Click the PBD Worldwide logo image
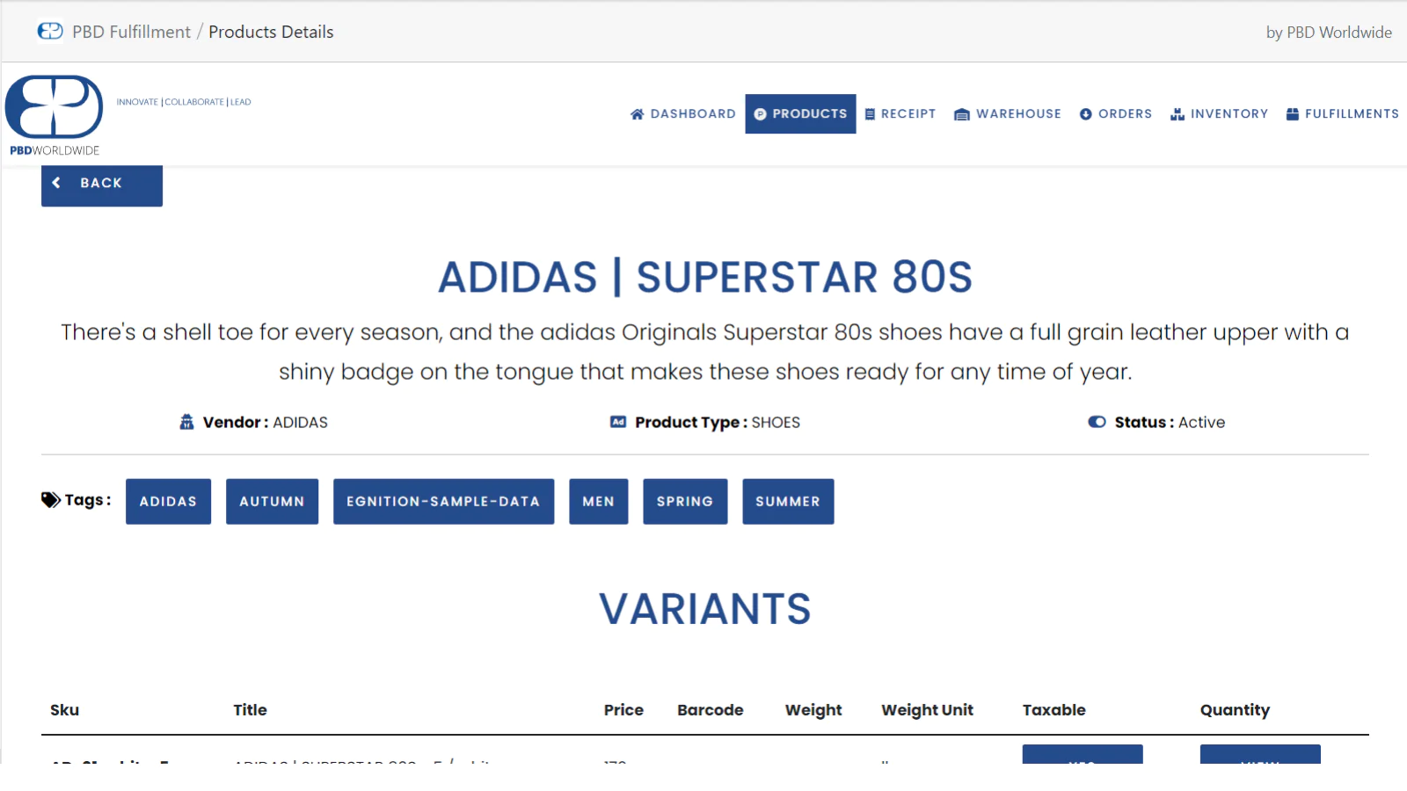1407x791 pixels. [55, 114]
